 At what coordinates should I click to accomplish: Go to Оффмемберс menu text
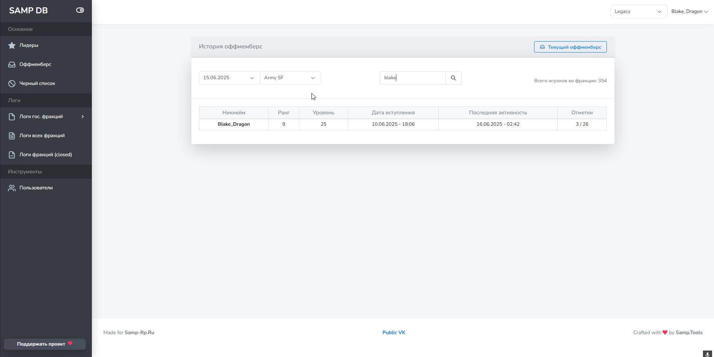35,64
